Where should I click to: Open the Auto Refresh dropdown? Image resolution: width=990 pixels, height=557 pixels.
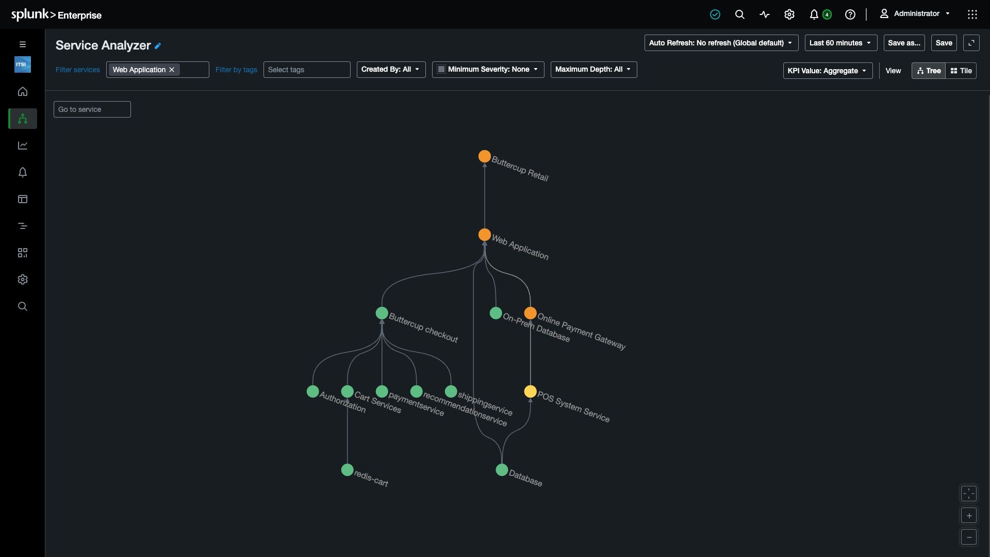tap(721, 43)
